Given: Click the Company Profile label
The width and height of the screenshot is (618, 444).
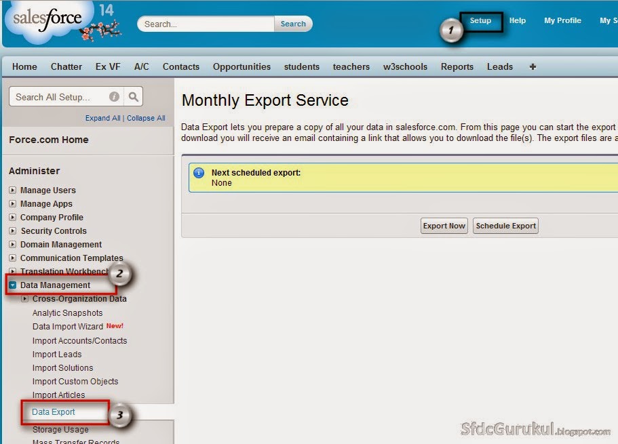Looking at the screenshot, I should coord(52,217).
